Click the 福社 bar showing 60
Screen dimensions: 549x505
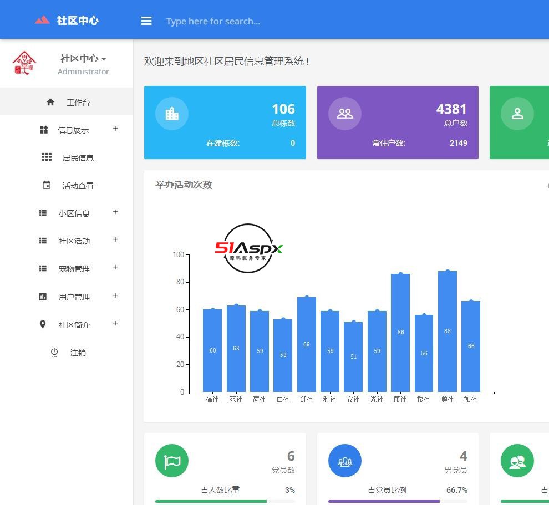(x=212, y=351)
